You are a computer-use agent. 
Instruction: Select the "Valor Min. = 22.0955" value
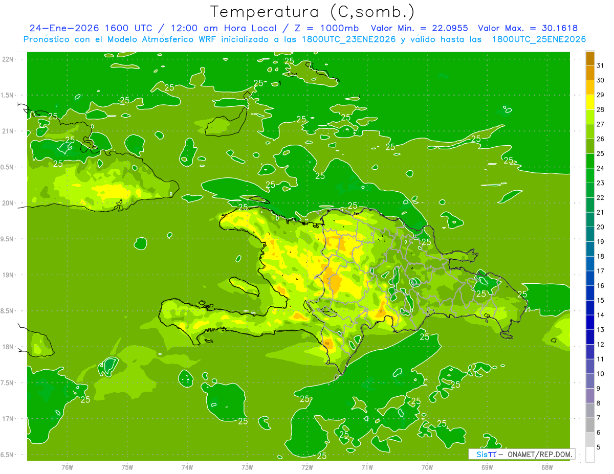pyautogui.click(x=420, y=28)
